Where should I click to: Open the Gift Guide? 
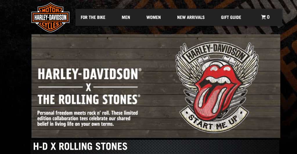231,17
